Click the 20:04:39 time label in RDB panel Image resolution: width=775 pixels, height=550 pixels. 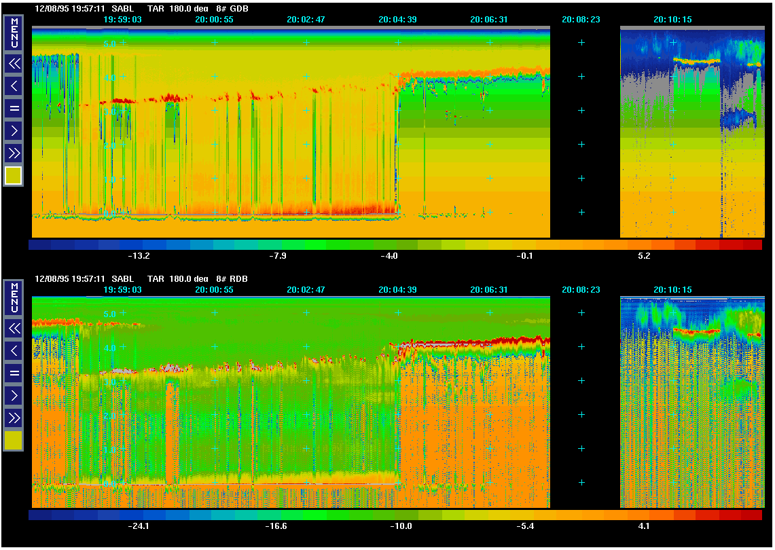click(397, 290)
